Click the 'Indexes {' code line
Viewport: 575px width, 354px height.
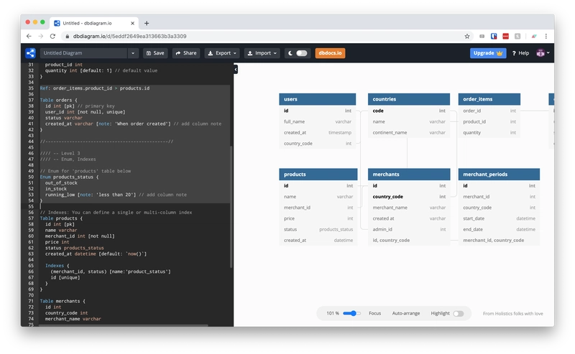coord(57,266)
